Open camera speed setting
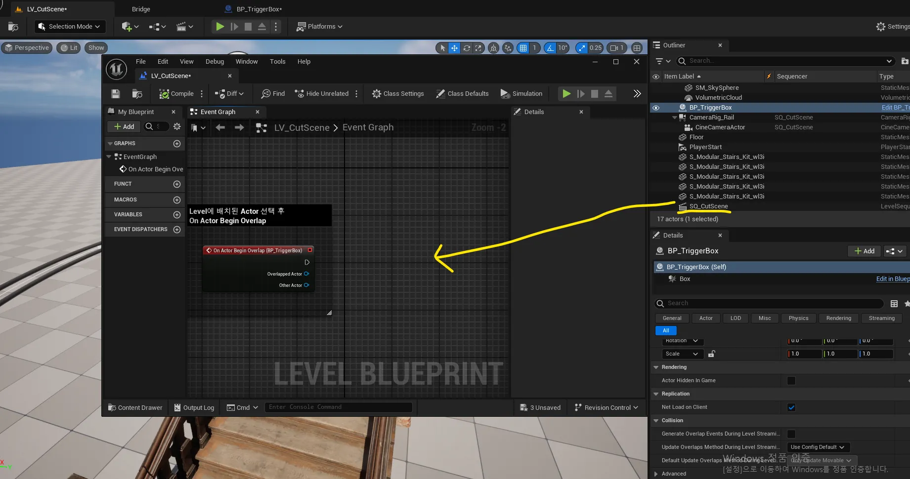This screenshot has height=479, width=910. point(617,48)
